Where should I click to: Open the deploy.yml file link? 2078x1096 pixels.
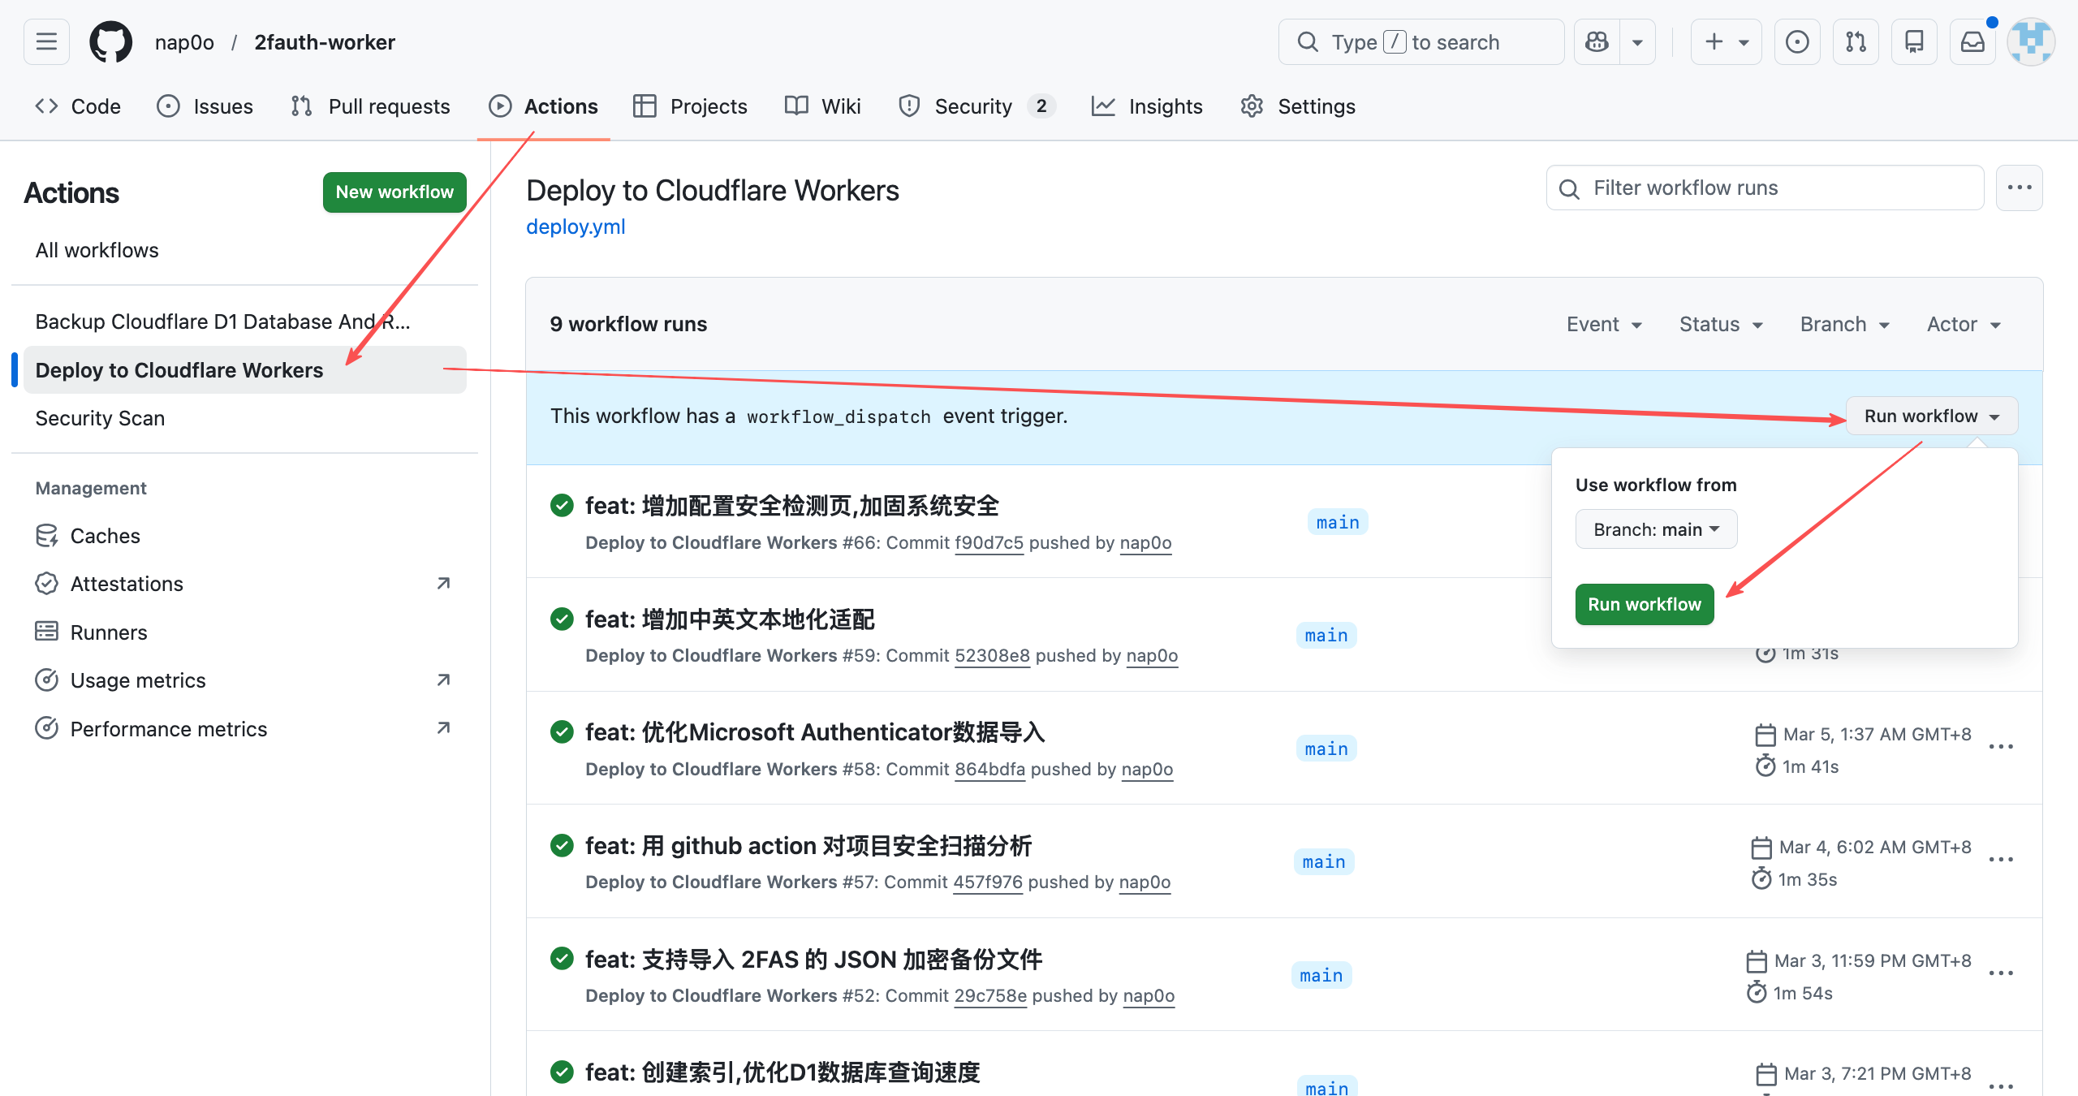click(576, 227)
